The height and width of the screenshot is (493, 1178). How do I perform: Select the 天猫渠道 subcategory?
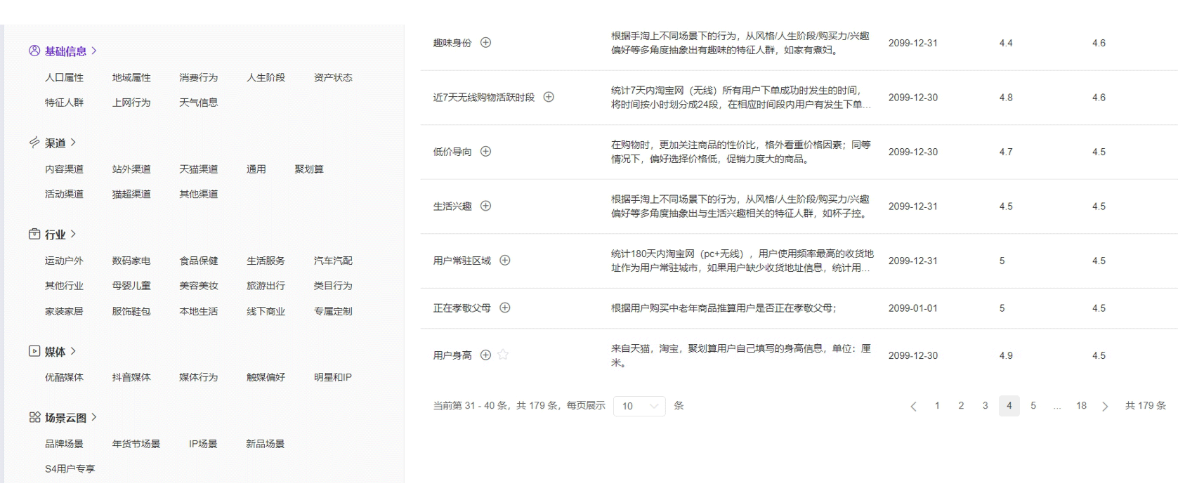(198, 169)
